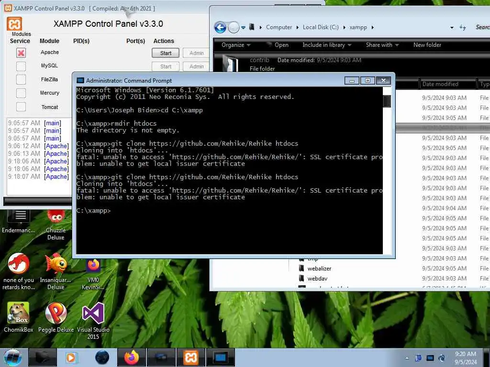Open VM0 KevinSi Firefox shortcut

(x=93, y=275)
